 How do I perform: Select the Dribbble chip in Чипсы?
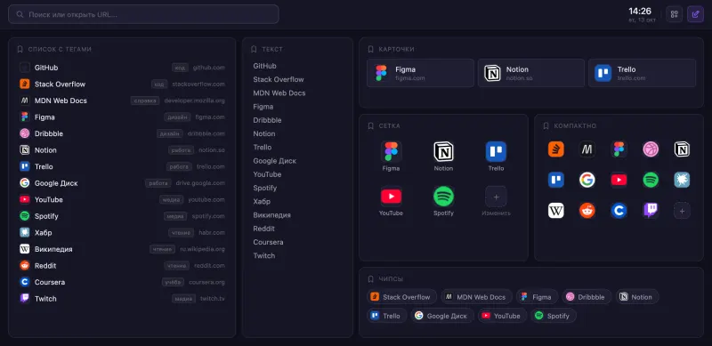pos(587,297)
